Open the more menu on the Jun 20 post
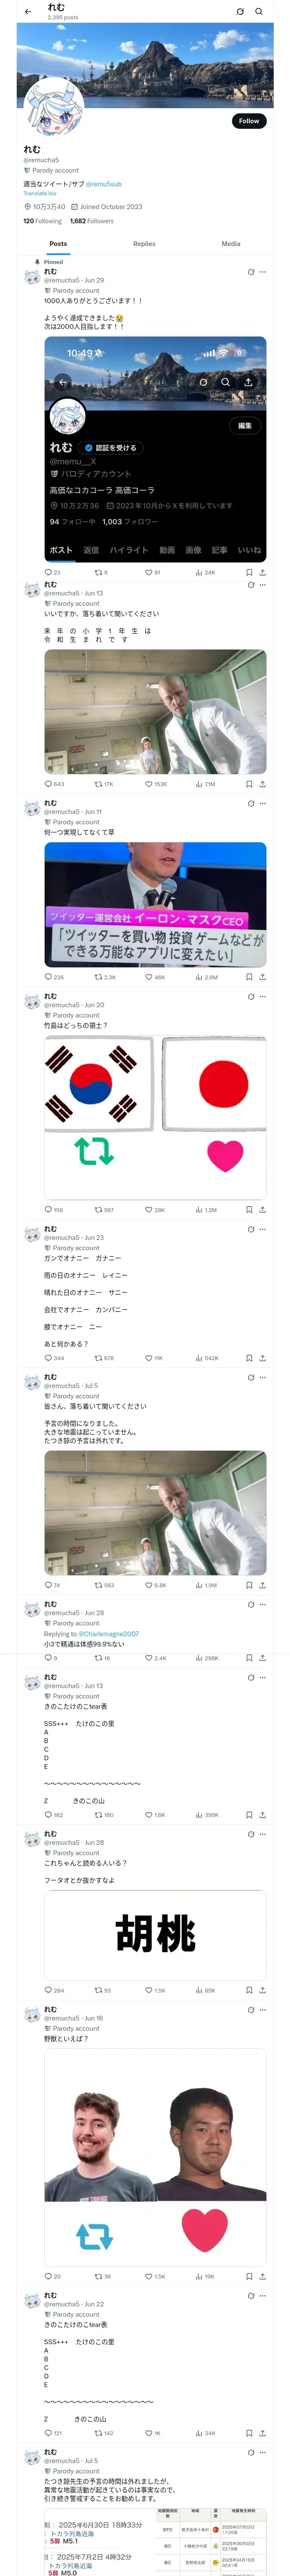290x2576 pixels. point(263,997)
